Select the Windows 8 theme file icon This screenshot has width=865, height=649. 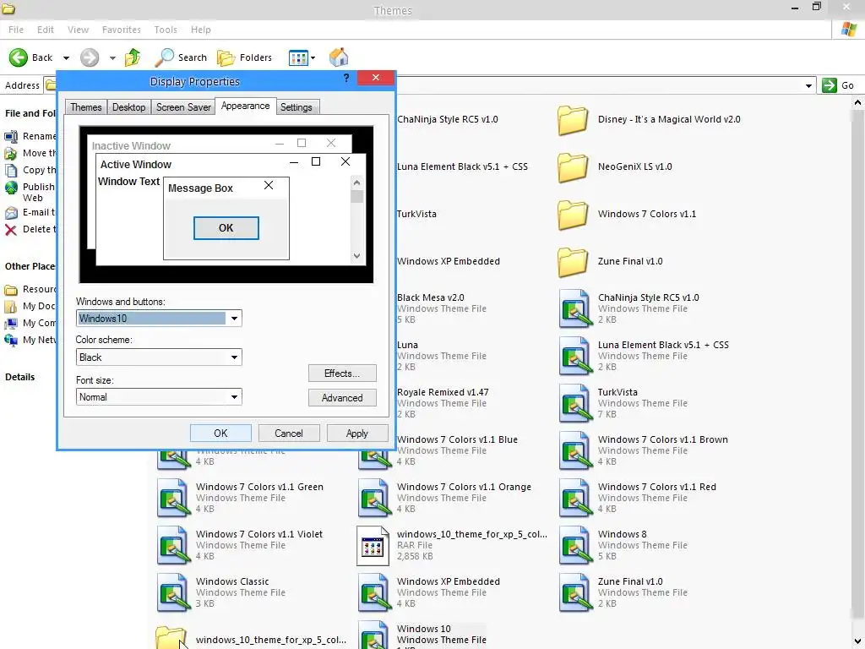coord(575,547)
